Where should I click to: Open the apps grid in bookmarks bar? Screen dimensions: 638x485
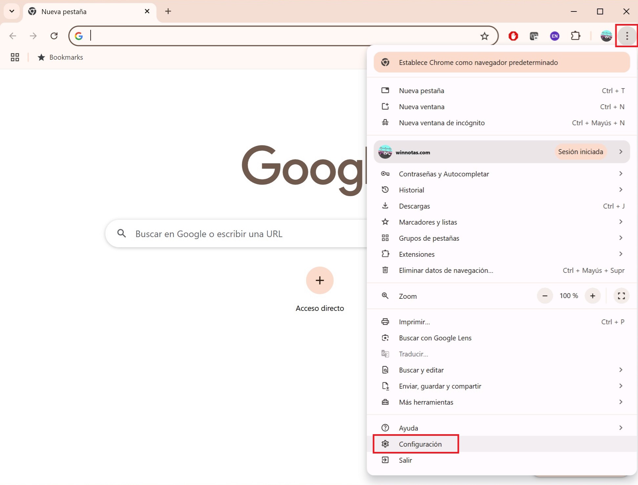(15, 57)
